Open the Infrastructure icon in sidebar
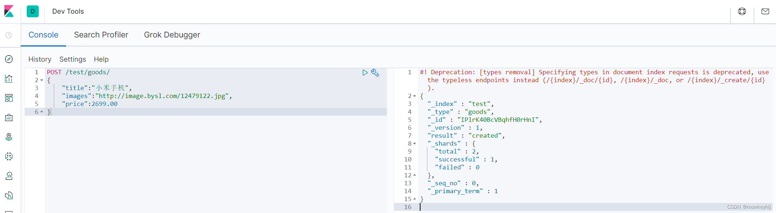The image size is (776, 213). pos(9,176)
